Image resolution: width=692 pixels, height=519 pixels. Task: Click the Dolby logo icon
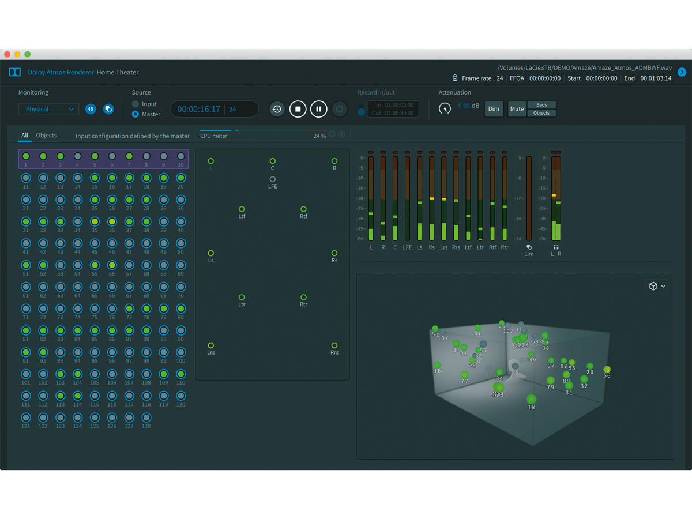coord(15,72)
